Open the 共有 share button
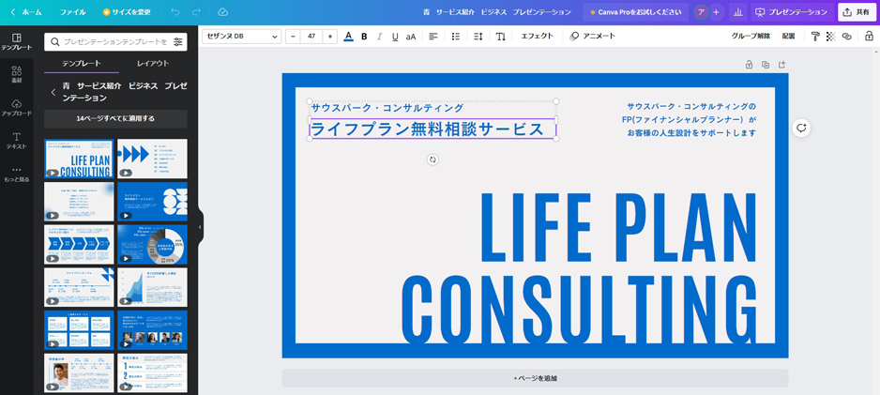880x395 pixels. (857, 12)
